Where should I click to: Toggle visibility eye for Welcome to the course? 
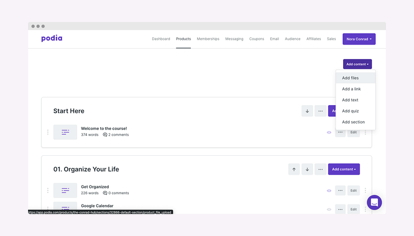[329, 132]
